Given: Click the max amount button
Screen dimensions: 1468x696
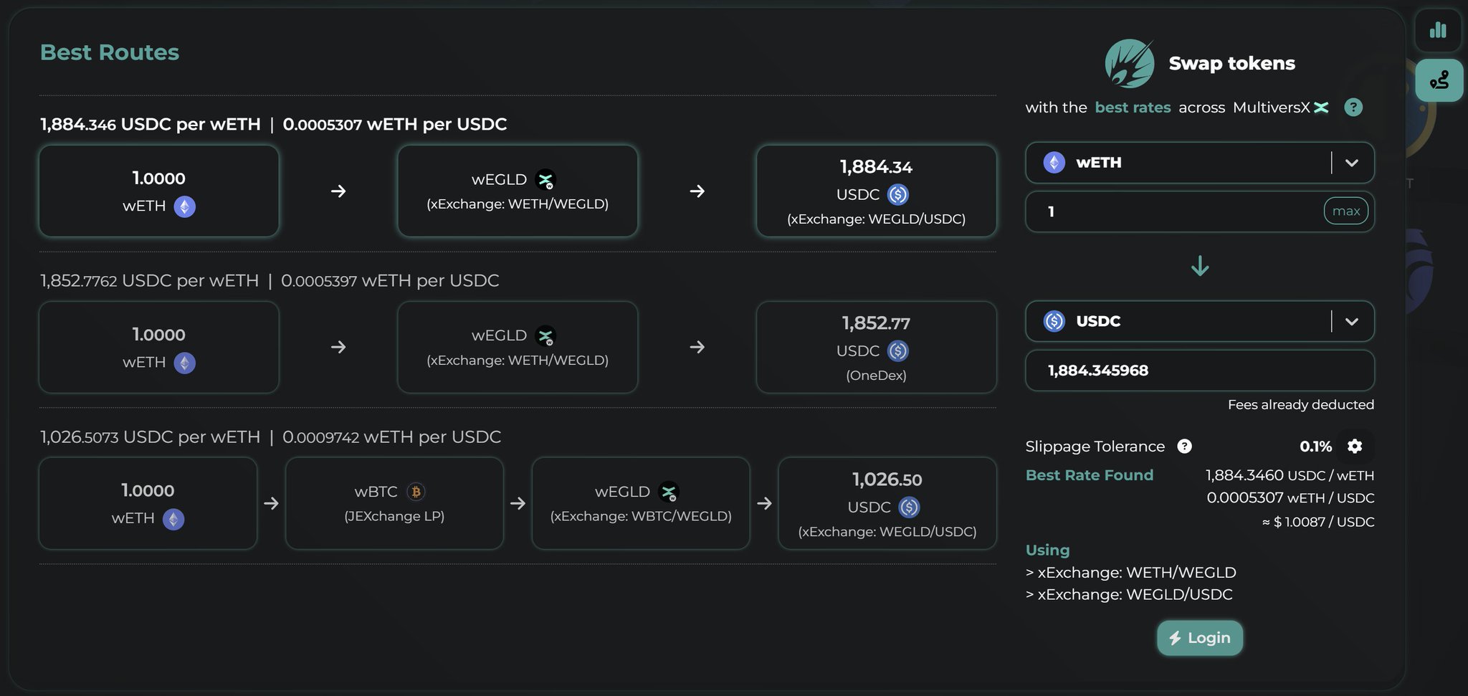Looking at the screenshot, I should pyautogui.click(x=1345, y=211).
